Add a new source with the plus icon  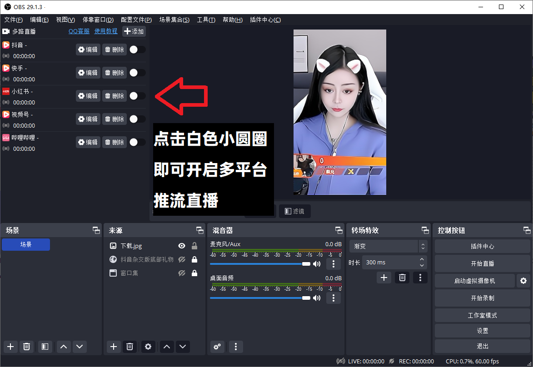point(113,347)
